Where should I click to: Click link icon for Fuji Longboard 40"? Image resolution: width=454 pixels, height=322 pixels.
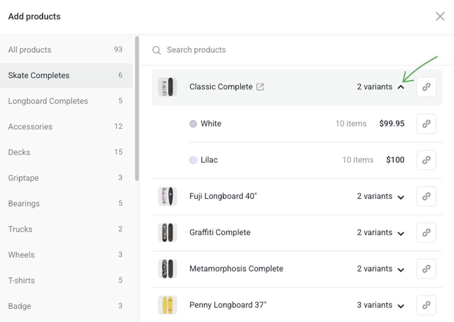(426, 196)
